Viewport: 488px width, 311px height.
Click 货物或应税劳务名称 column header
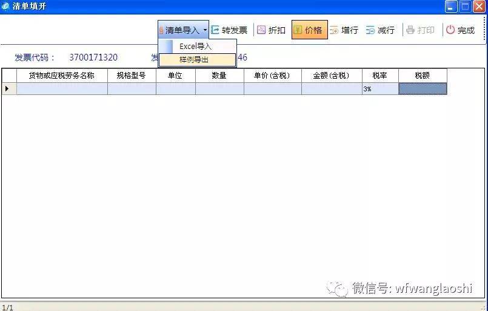click(x=62, y=76)
